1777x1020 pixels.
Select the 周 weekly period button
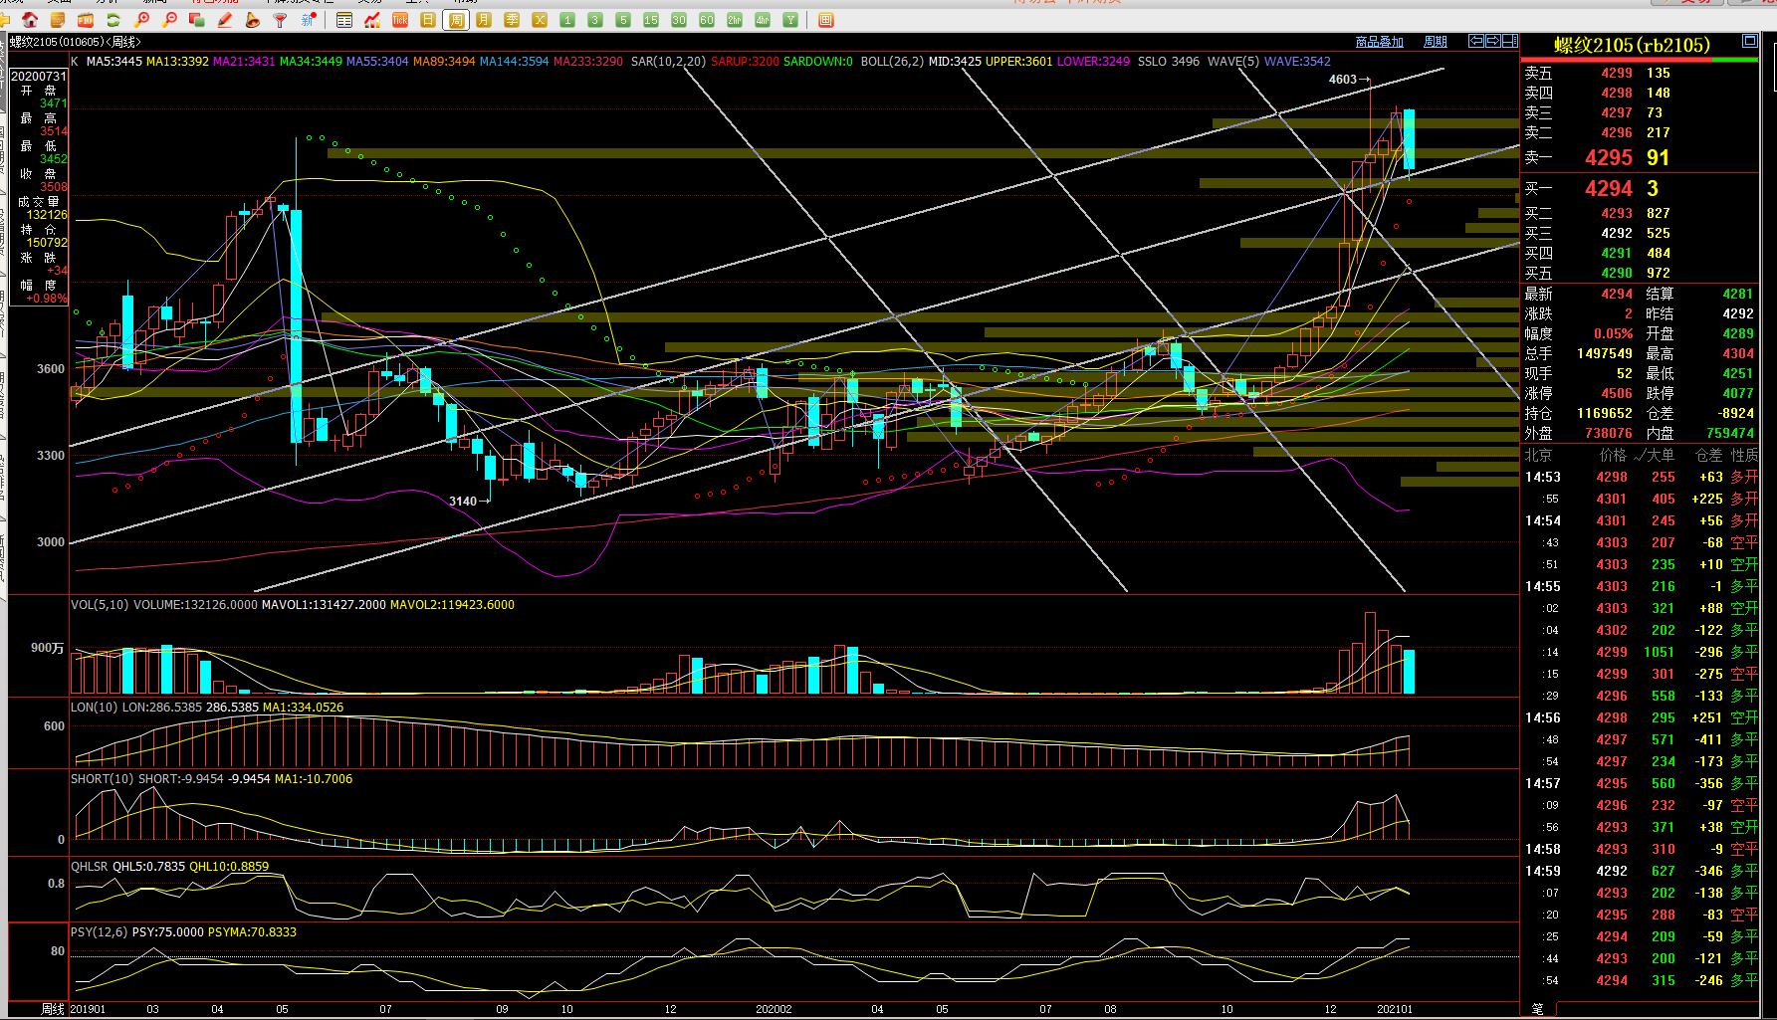point(456,20)
